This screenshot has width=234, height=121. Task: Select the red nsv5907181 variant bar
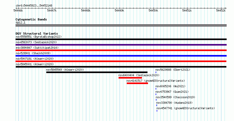(x=121, y=61)
